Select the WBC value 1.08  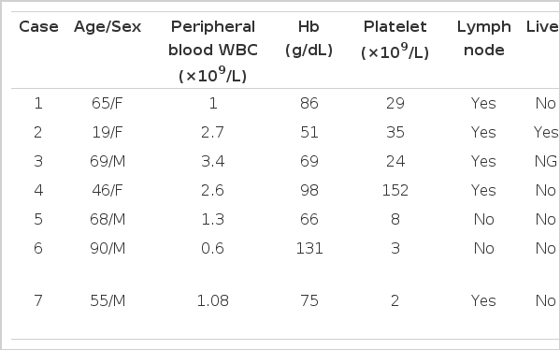click(x=213, y=300)
